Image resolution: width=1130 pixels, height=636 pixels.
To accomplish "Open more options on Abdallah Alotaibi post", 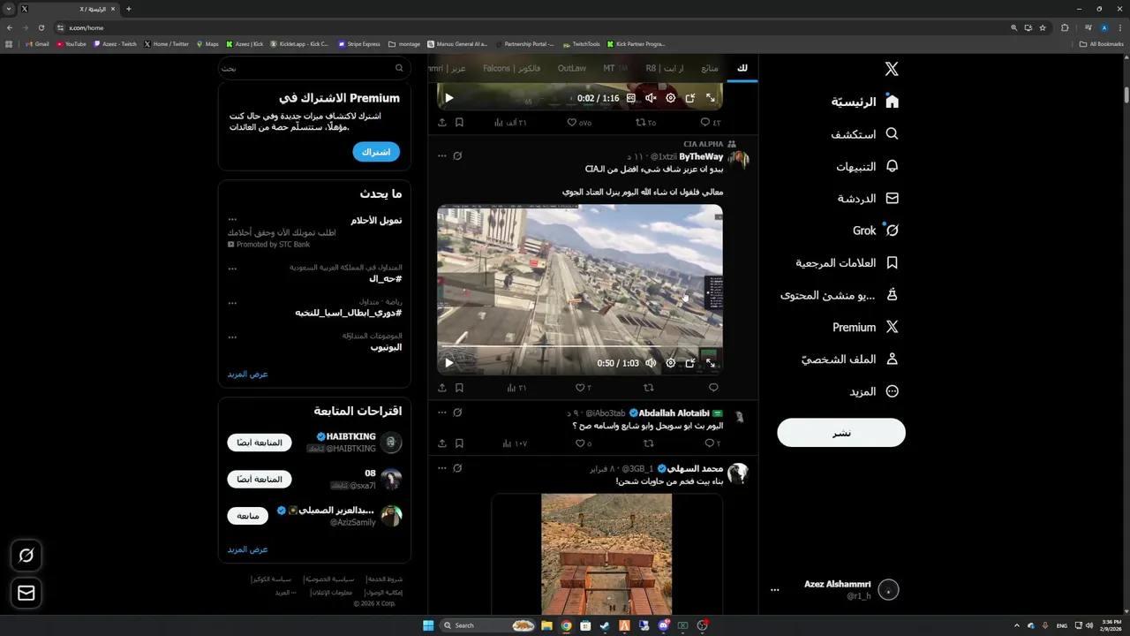I will [442, 413].
